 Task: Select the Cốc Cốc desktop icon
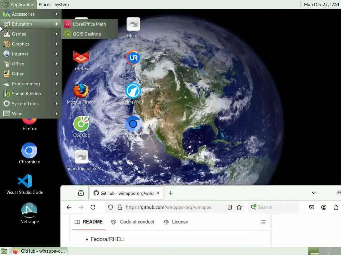click(81, 127)
